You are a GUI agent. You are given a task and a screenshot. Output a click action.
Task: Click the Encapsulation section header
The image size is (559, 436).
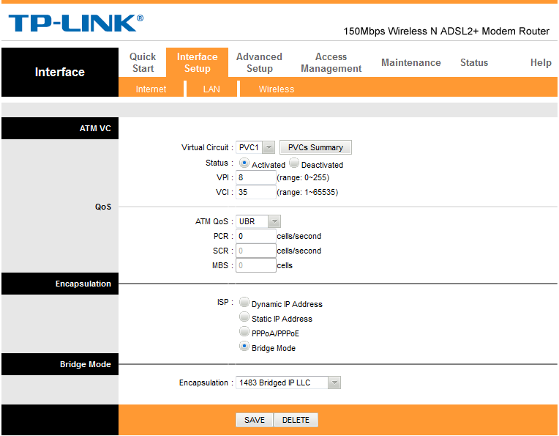60,284
